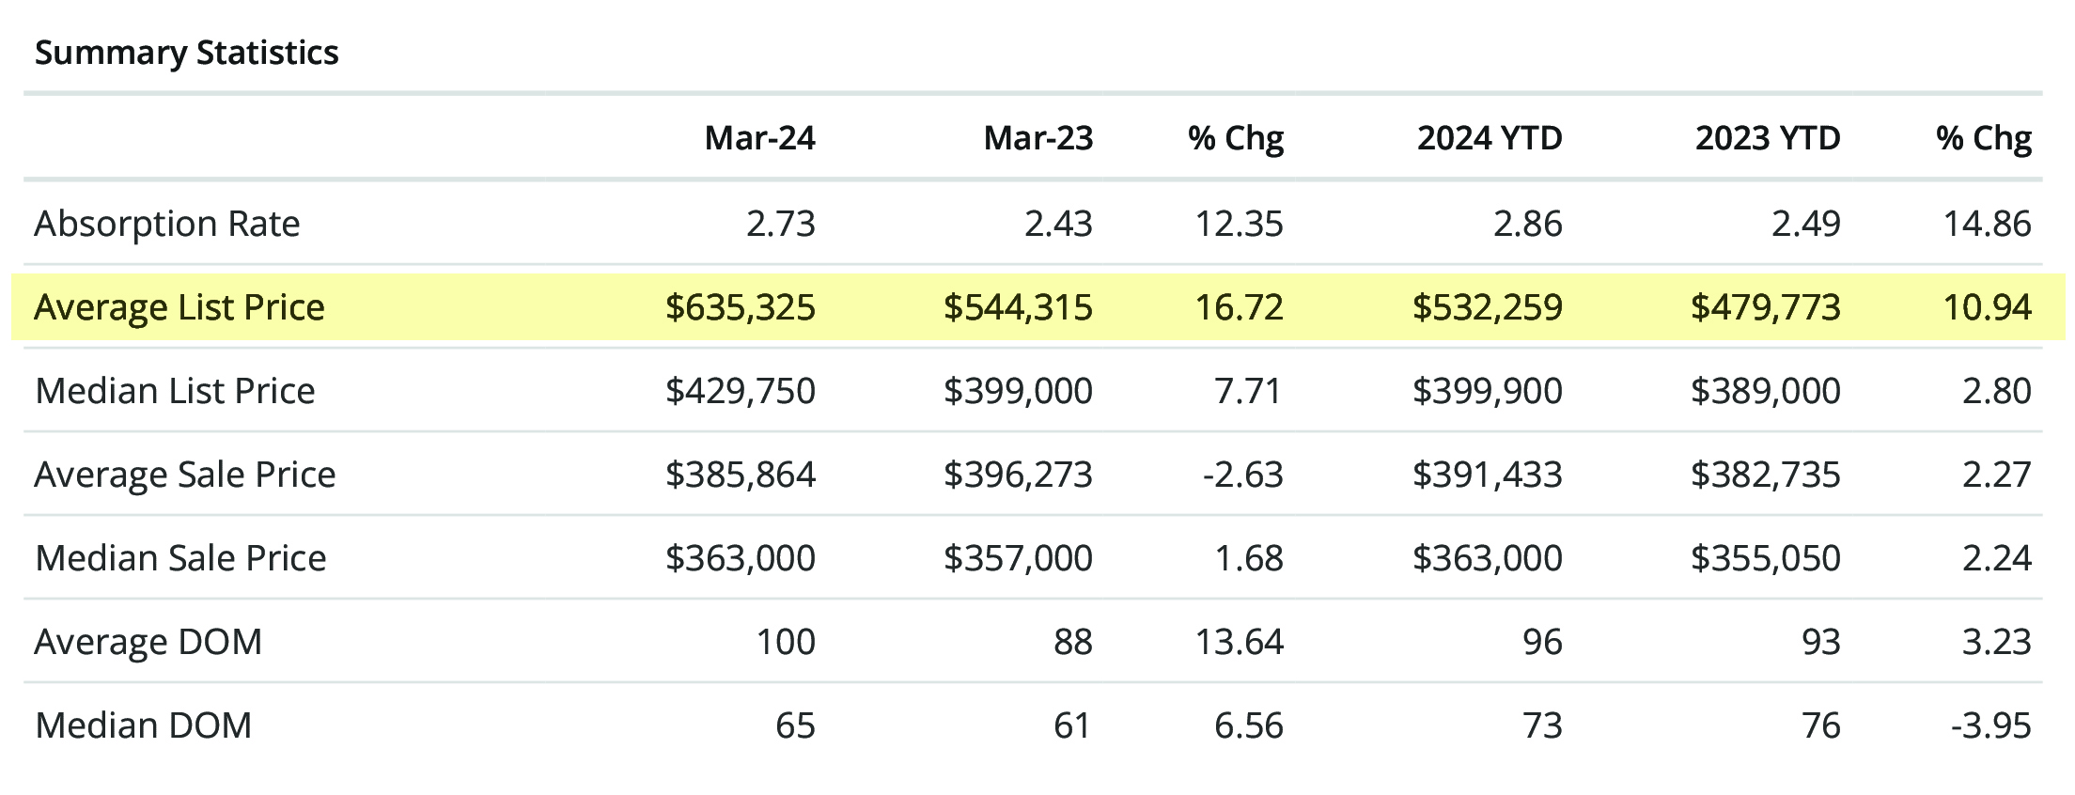Select the $355,050 2023 YTD value

[x=1765, y=558]
